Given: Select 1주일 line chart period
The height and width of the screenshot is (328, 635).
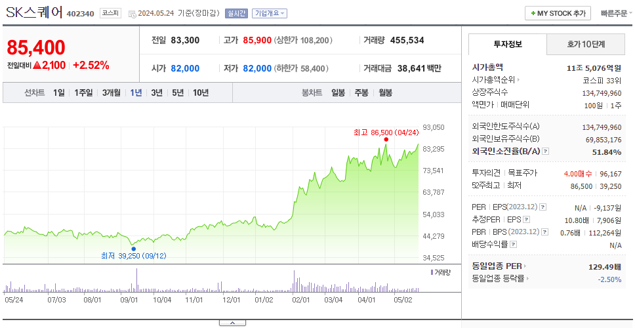Looking at the screenshot, I should click(x=83, y=92).
